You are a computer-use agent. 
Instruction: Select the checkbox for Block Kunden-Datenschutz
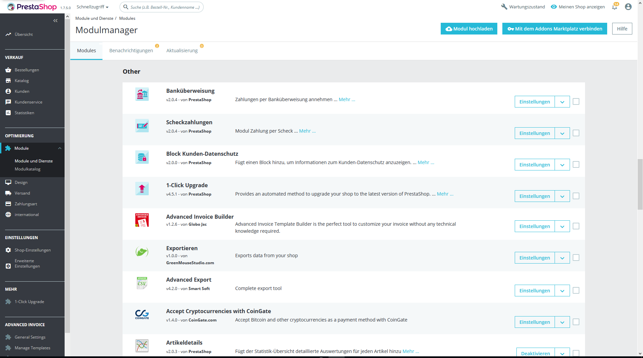click(x=576, y=164)
